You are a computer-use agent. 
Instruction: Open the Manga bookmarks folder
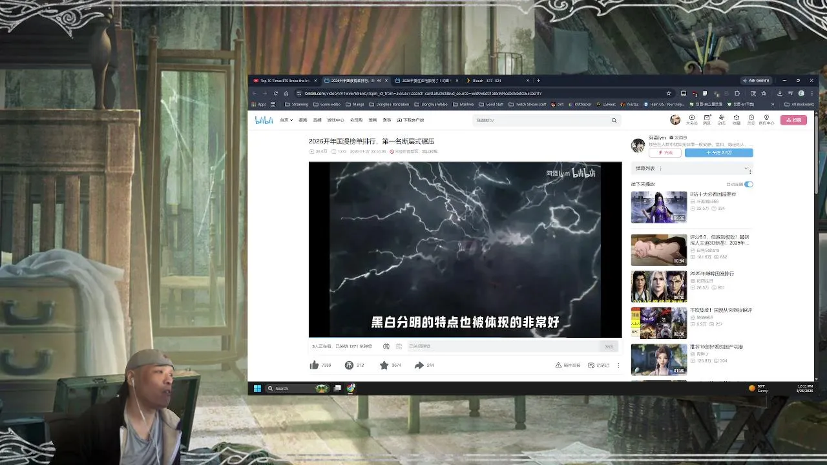355,104
